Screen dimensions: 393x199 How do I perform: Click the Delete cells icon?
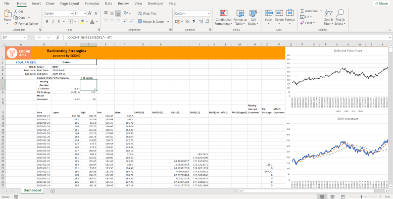point(279,13)
